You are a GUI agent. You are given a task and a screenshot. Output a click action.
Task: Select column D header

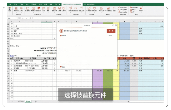[47, 21]
